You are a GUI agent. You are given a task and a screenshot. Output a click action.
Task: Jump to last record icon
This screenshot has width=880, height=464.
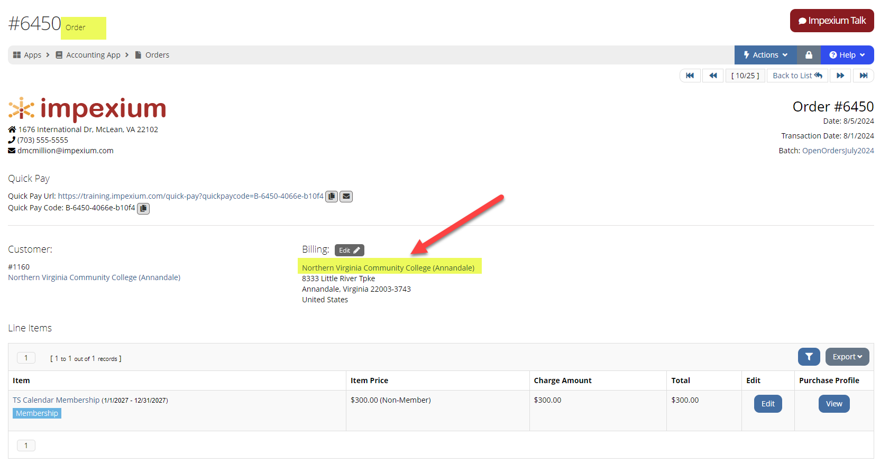(864, 76)
